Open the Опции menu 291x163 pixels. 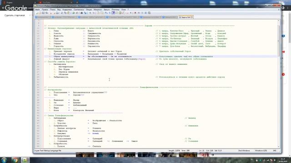coord(89,10)
